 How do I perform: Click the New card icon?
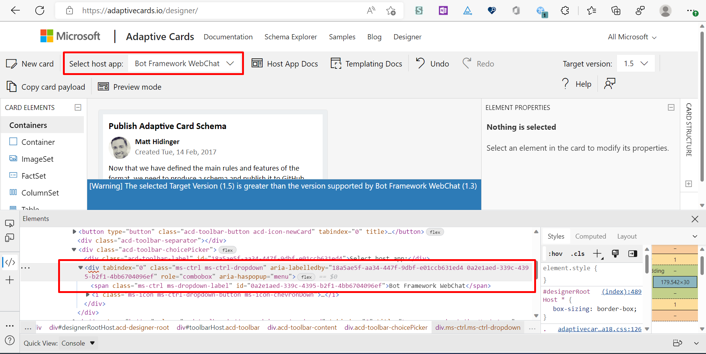[x=11, y=63]
